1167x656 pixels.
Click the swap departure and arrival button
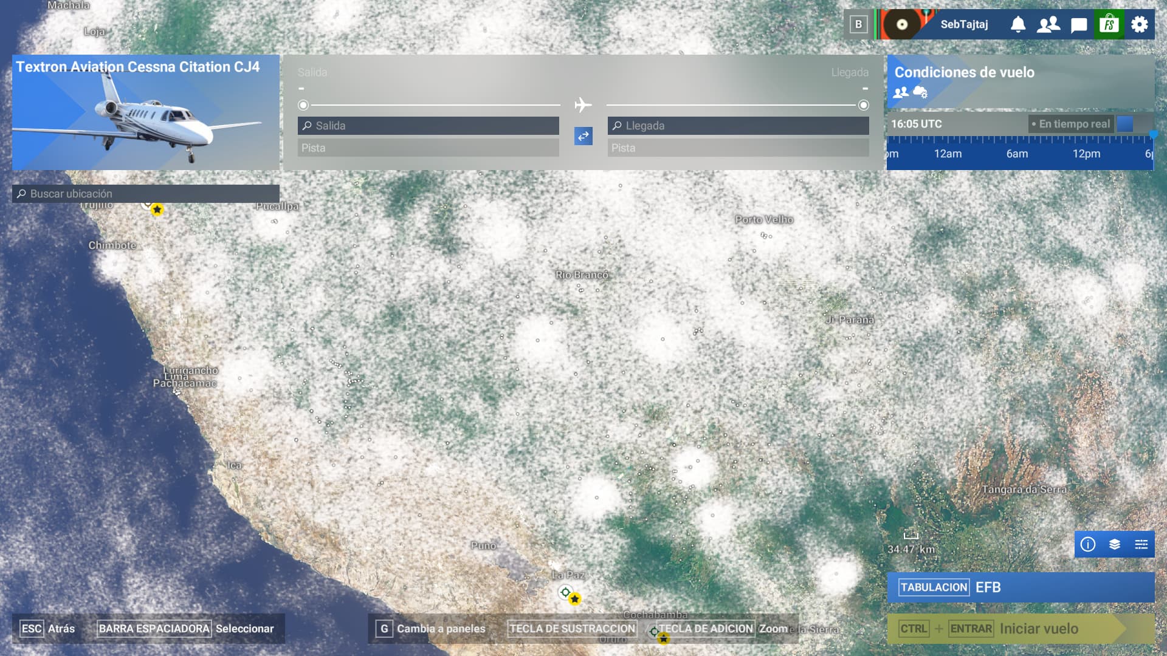tap(583, 136)
